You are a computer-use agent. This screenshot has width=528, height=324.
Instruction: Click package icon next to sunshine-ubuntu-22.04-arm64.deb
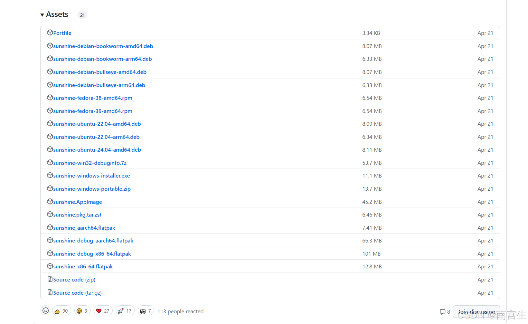50,136
